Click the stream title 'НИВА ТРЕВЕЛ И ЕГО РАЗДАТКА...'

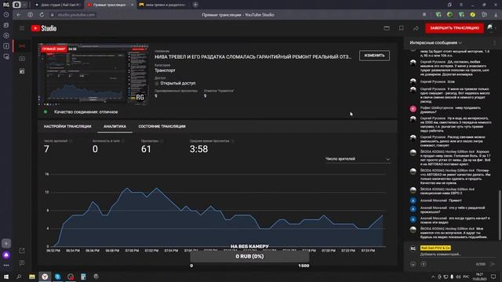coord(253,57)
